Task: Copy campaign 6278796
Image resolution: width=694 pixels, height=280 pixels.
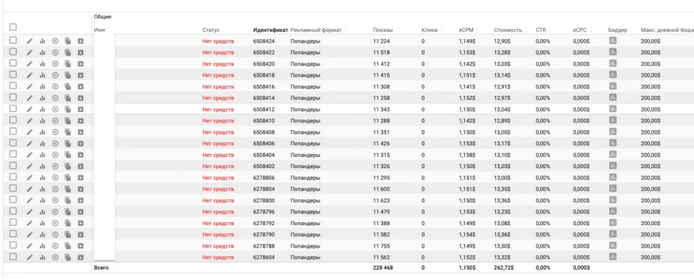Action: [68, 212]
